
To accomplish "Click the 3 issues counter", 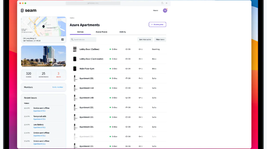I will (58, 74).
